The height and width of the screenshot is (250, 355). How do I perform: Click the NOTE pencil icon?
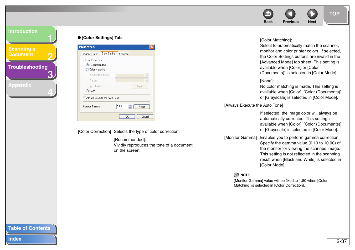click(x=236, y=175)
